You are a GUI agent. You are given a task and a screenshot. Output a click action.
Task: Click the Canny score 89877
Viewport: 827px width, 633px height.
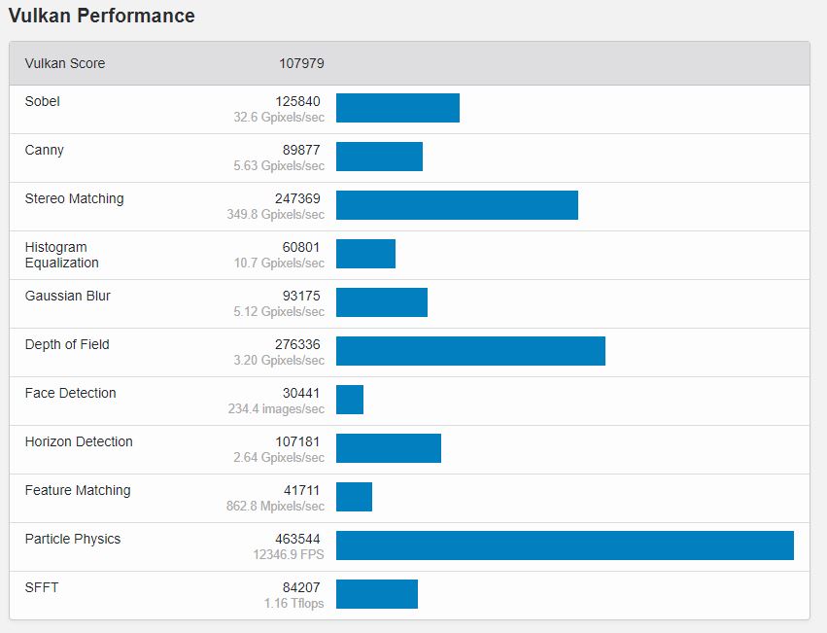[298, 150]
